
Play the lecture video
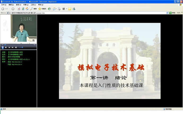pos(3,47)
